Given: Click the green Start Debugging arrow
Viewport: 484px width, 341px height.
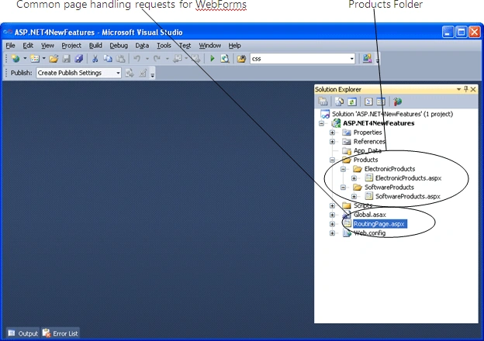Looking at the screenshot, I should click(x=212, y=58).
